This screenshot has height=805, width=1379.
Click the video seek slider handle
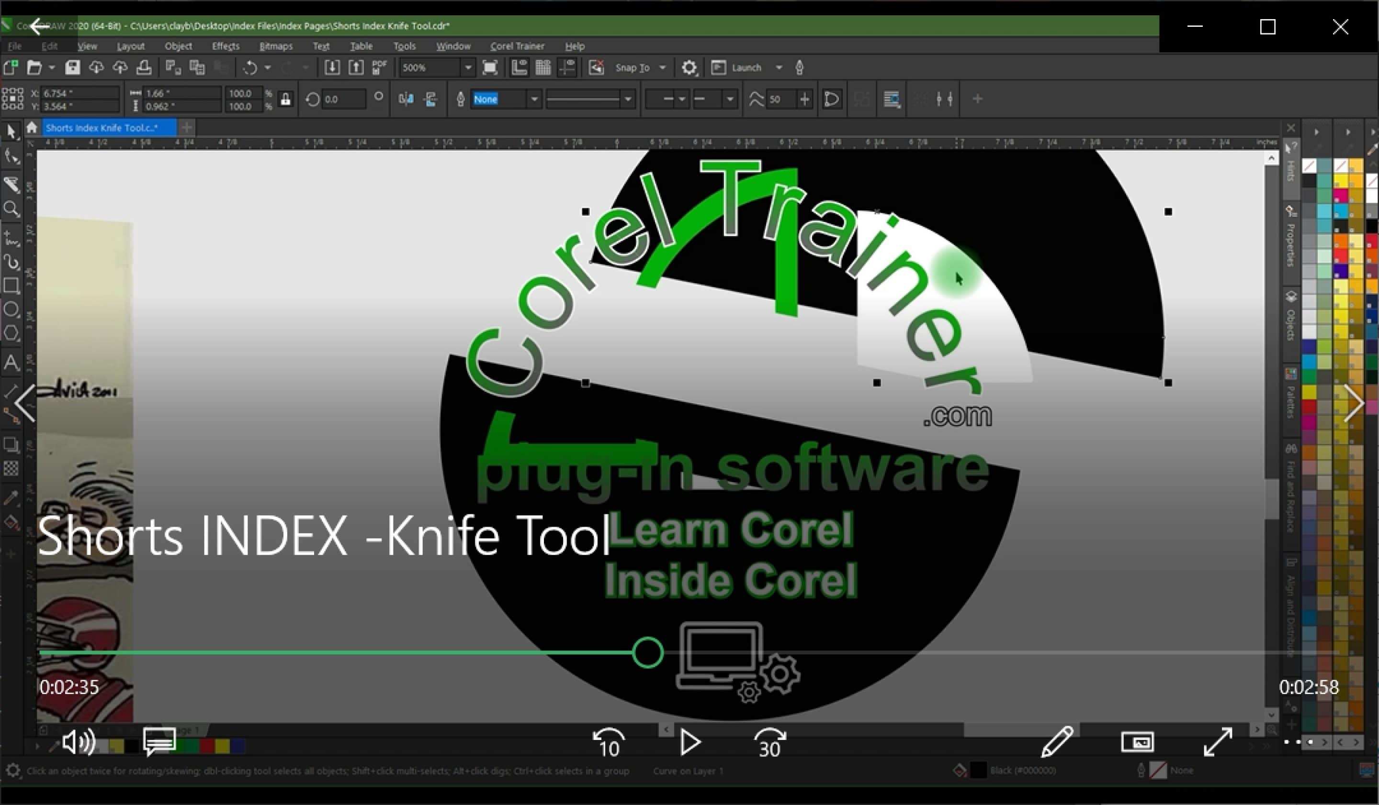point(647,652)
